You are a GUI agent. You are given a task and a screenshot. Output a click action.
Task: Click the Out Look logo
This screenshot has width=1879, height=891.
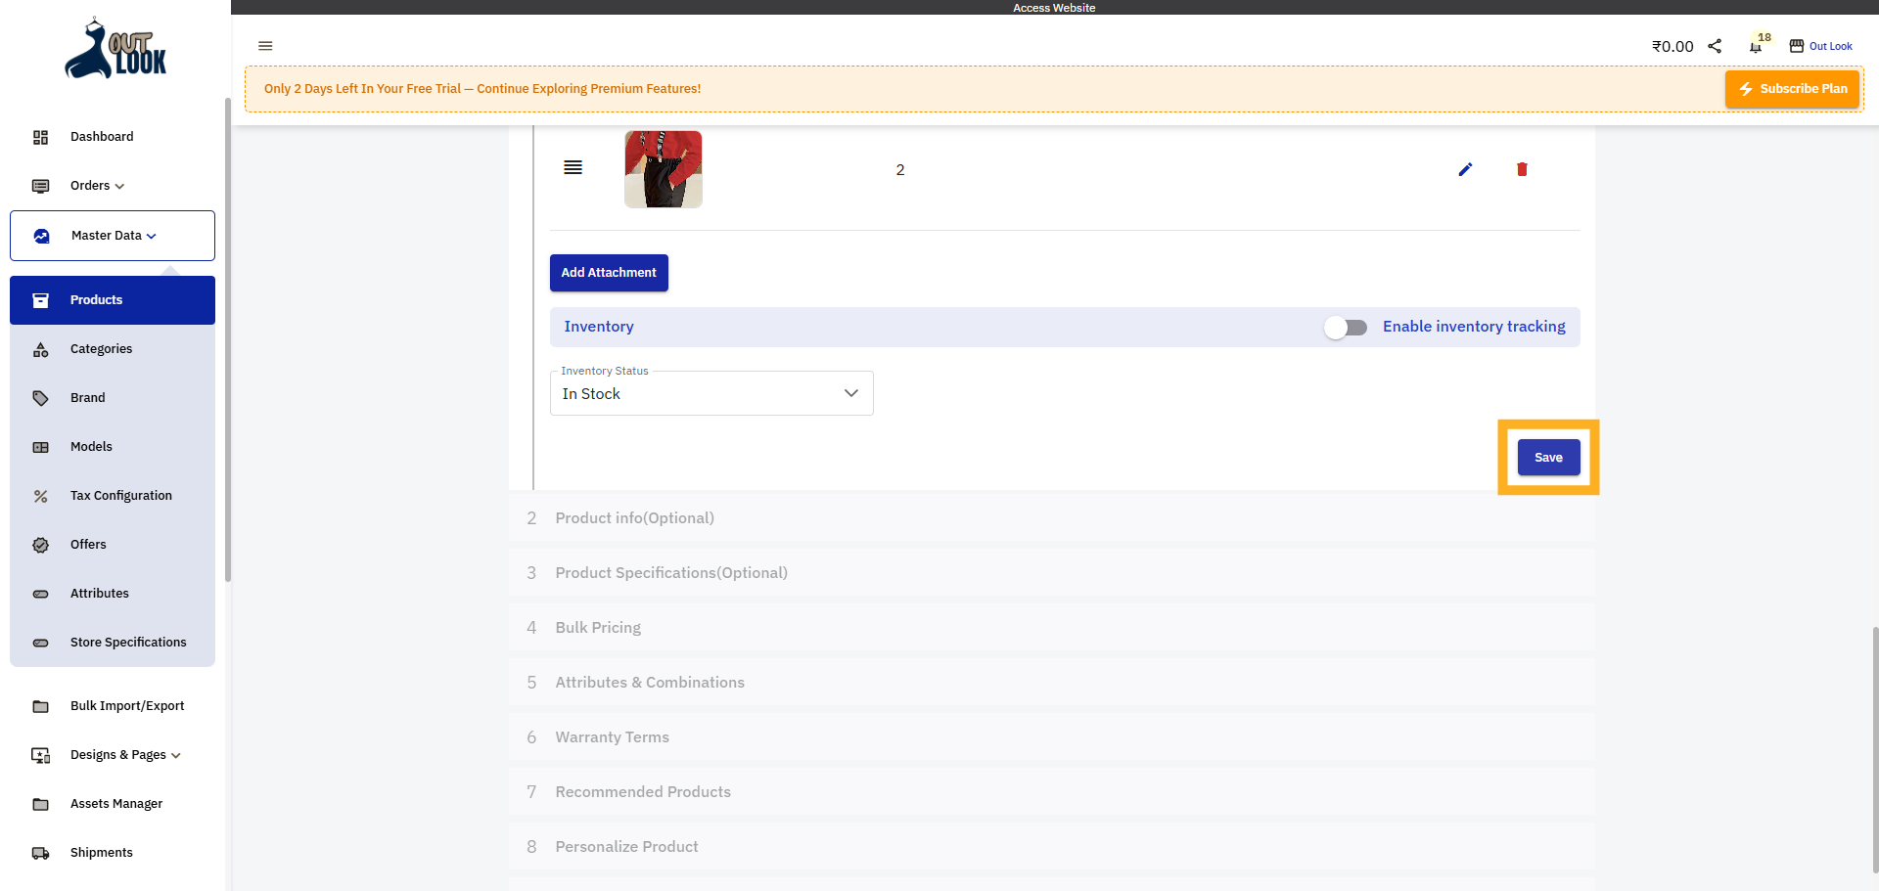point(115,48)
